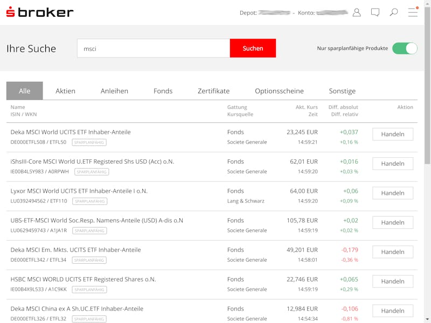The height and width of the screenshot is (323, 431).
Task: Click the Akt. Kurs column header
Action: click(307, 107)
